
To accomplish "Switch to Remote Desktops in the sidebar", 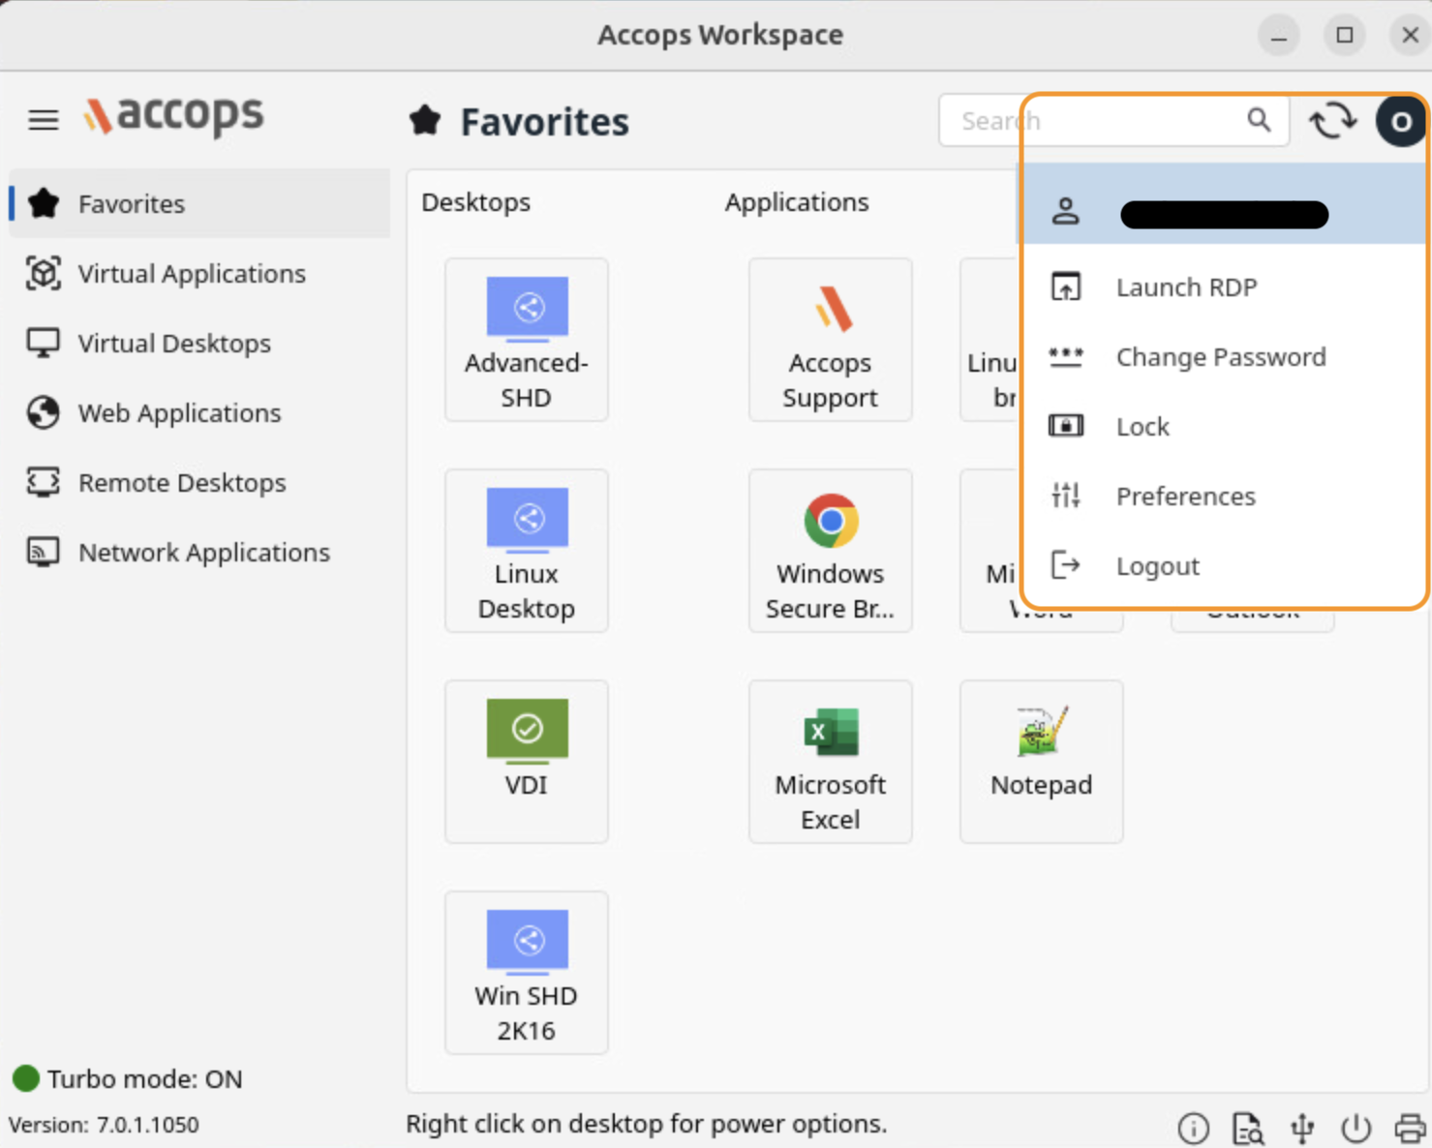I will pyautogui.click(x=181, y=483).
